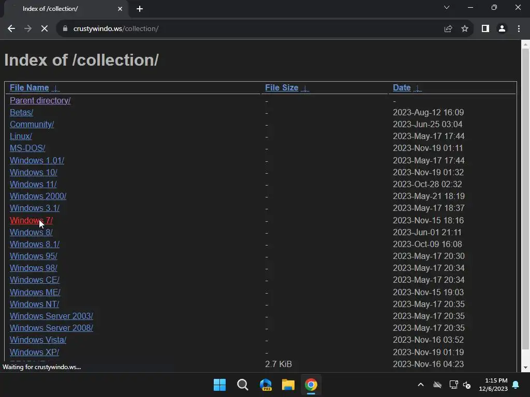This screenshot has width=530, height=397.
Task: Click the address bar URL
Action: tap(116, 29)
